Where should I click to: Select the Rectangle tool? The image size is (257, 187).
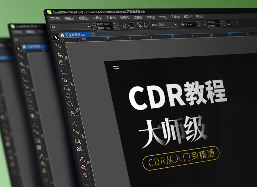(x=66, y=88)
